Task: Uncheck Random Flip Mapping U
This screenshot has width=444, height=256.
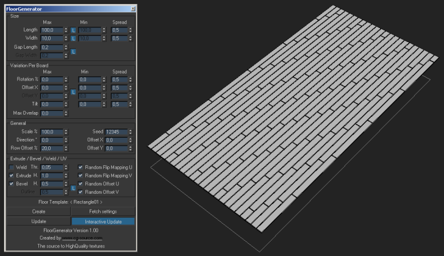Action: click(81, 167)
